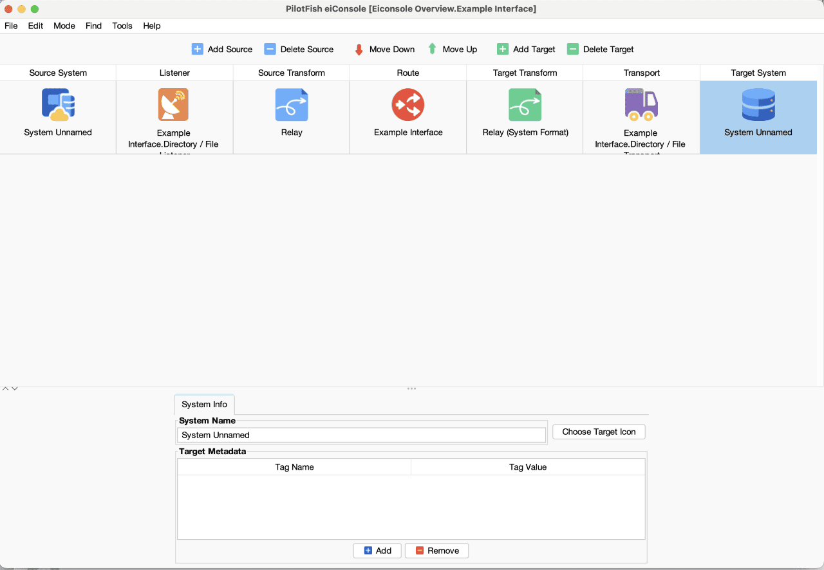Click the Source System column header
The height and width of the screenshot is (570, 824).
[x=58, y=73]
